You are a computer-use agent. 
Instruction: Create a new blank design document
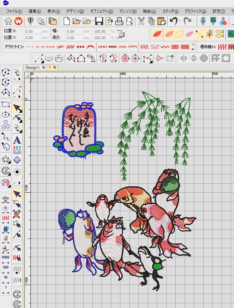pos(67,21)
